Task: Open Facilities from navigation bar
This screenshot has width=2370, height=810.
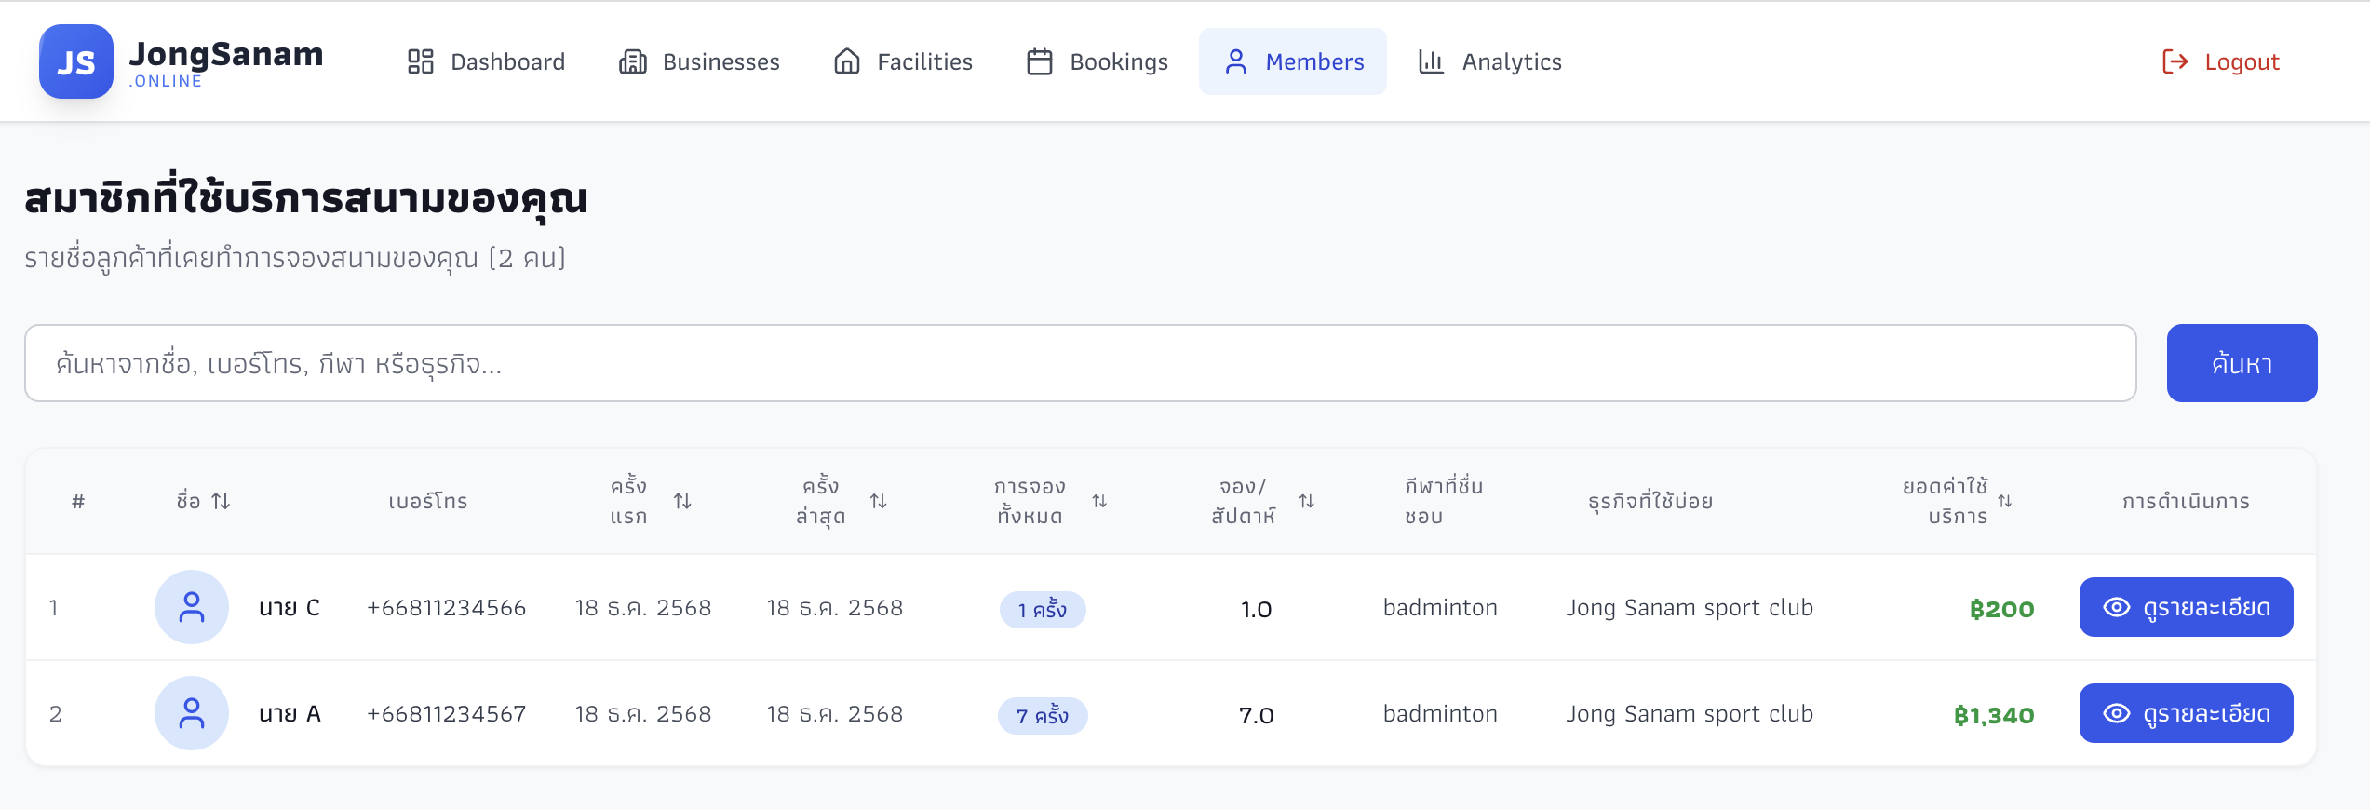Action: pos(903,61)
